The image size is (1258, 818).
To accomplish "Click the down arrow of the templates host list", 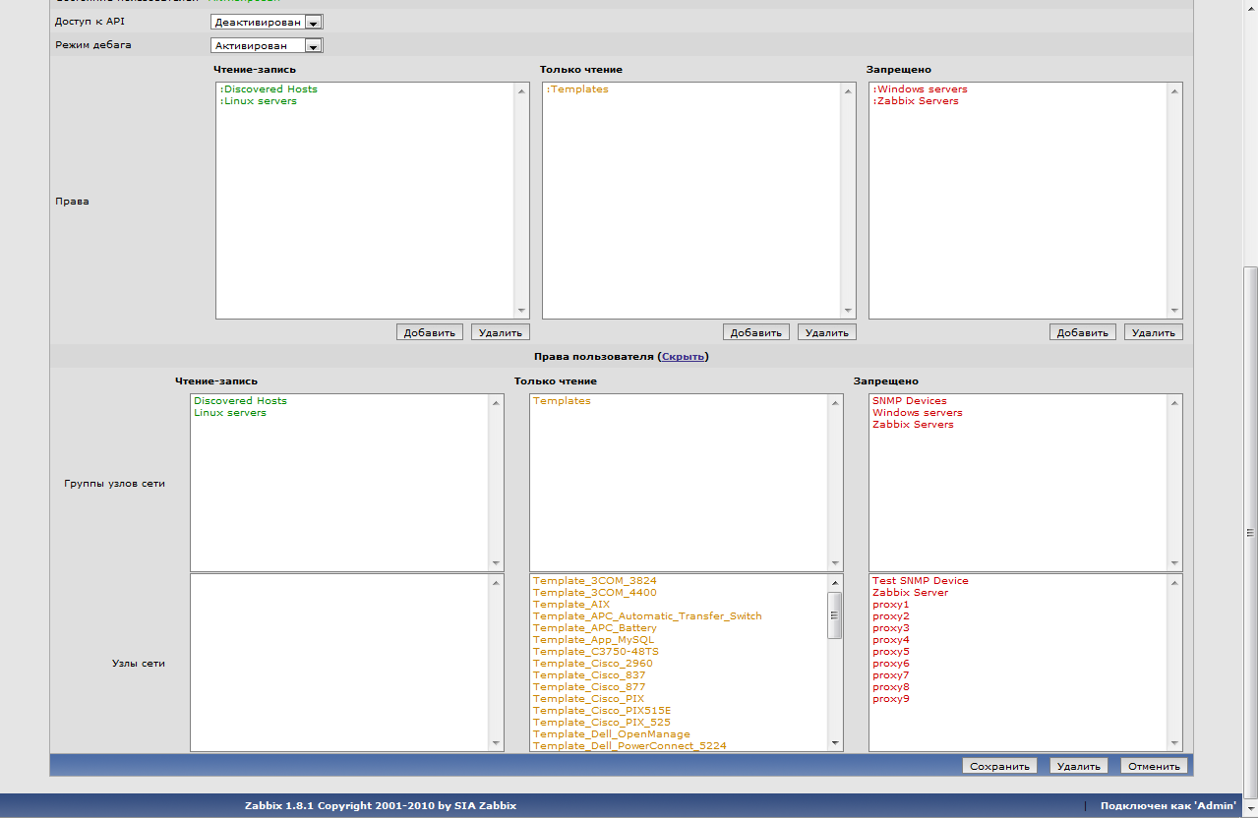I will click(834, 743).
